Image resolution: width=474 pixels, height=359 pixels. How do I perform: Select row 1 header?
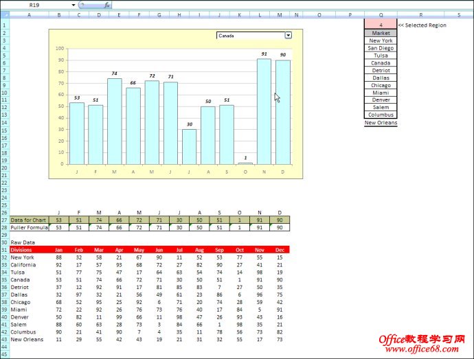point(5,25)
